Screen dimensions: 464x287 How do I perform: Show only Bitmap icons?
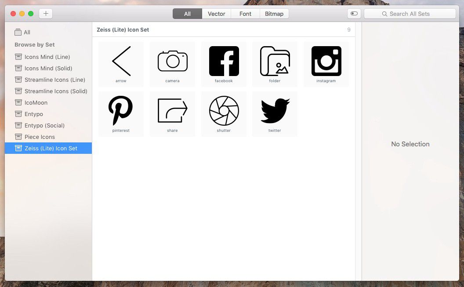274,14
